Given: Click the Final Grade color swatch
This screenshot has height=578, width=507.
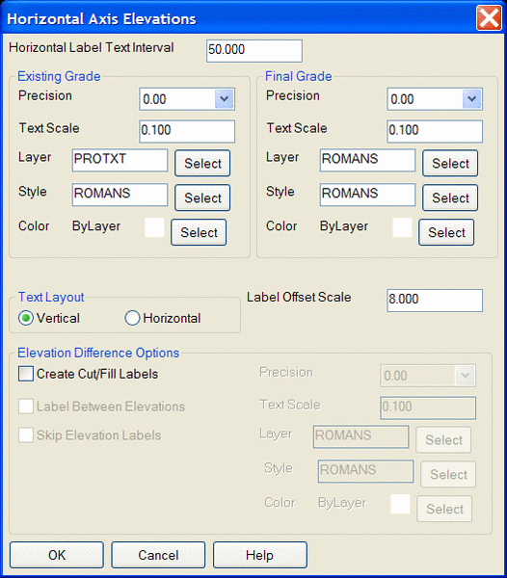Looking at the screenshot, I should (402, 227).
